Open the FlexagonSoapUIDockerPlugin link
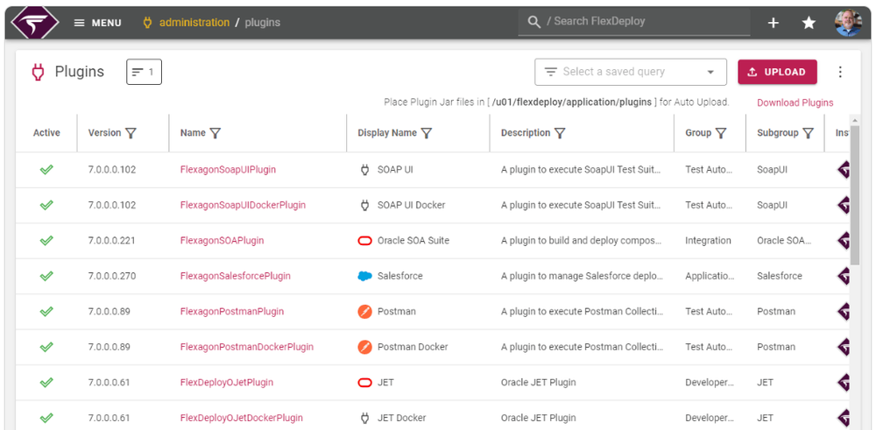876x430 pixels. coord(243,205)
